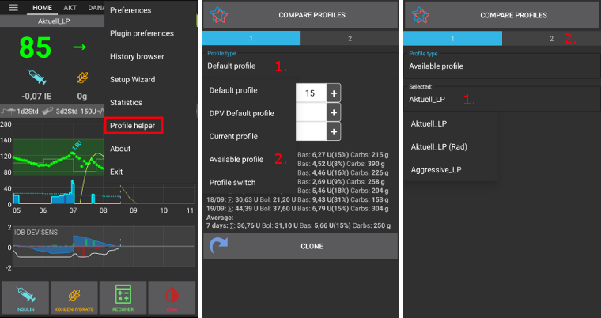
Task: Tap the Aktuell_LP active profile bar
Action: click(52, 21)
